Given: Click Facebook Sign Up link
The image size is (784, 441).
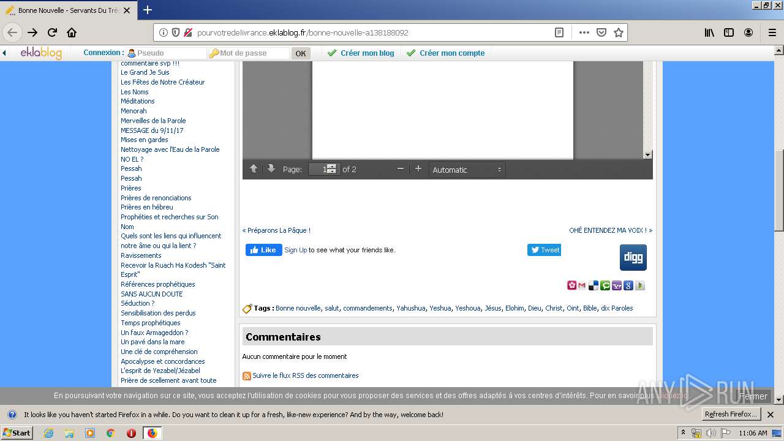Looking at the screenshot, I should [296, 250].
